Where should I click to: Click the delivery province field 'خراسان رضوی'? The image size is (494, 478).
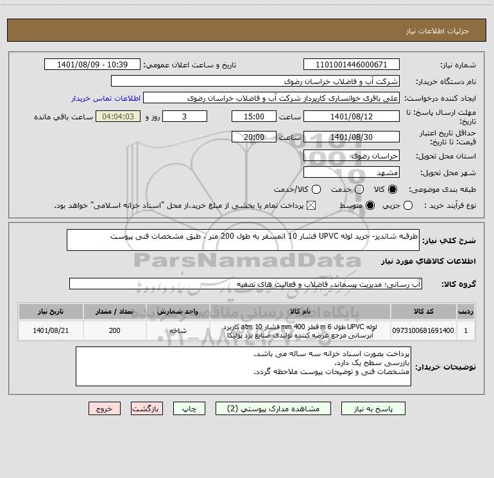point(352,156)
